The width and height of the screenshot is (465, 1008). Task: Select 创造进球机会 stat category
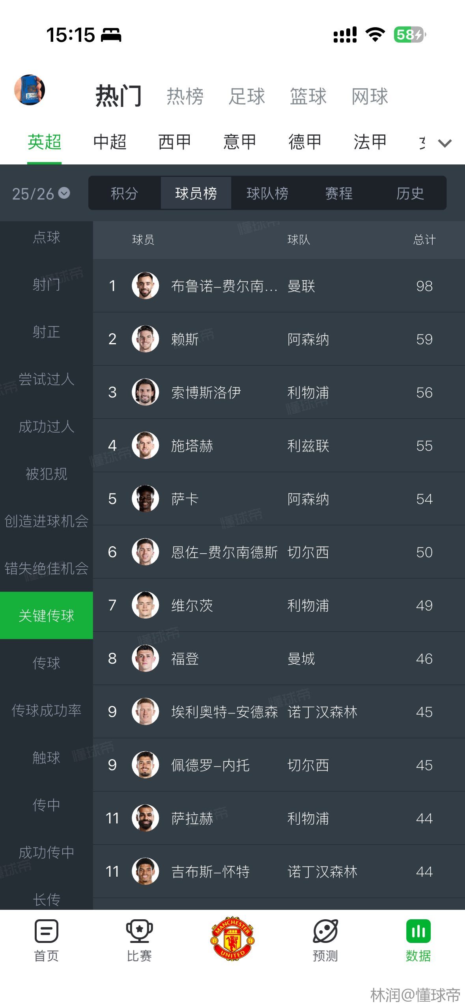click(x=47, y=521)
